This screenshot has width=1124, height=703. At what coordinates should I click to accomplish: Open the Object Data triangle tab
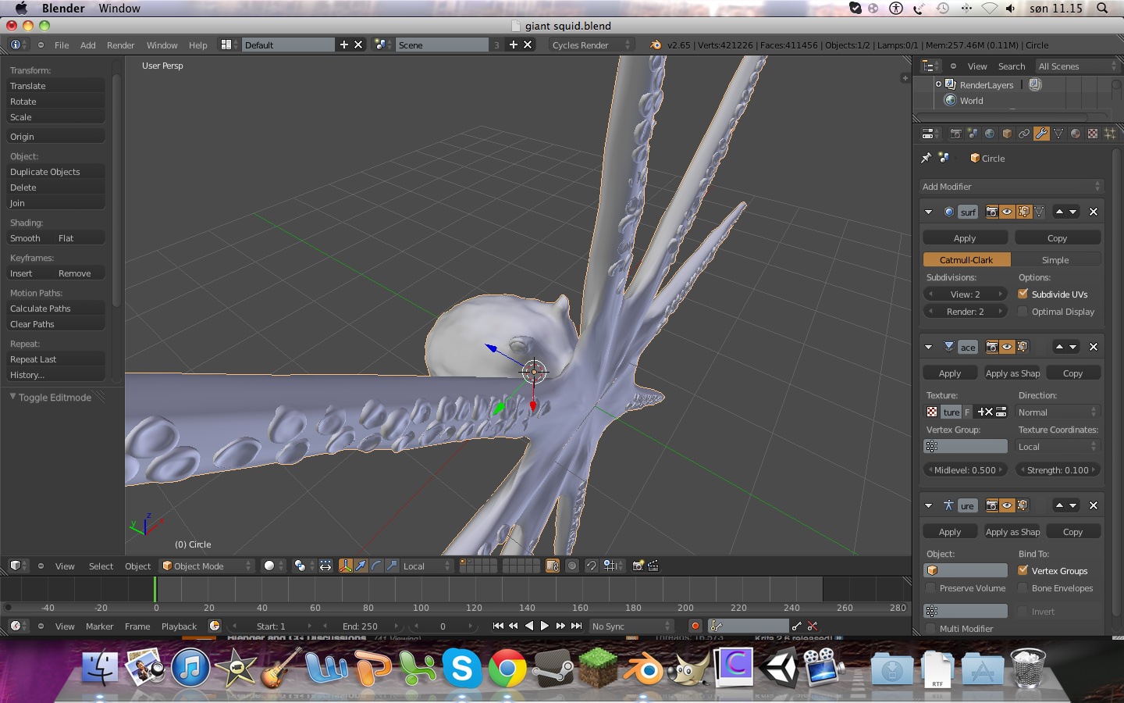(1058, 134)
